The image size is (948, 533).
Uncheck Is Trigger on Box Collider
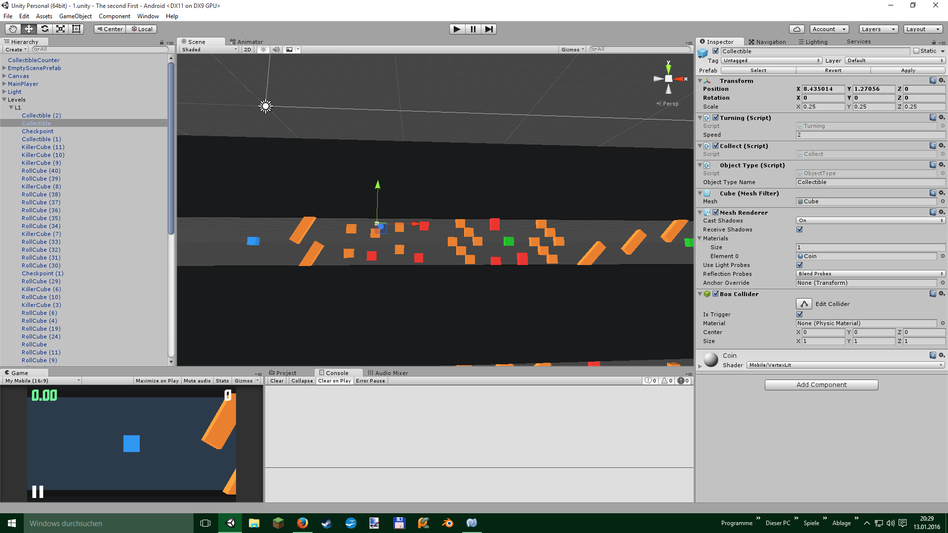click(x=799, y=314)
